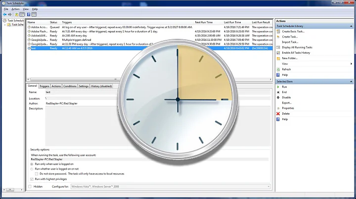
Task: Collapse the Selected Item actions section
Action: [x=351, y=81]
